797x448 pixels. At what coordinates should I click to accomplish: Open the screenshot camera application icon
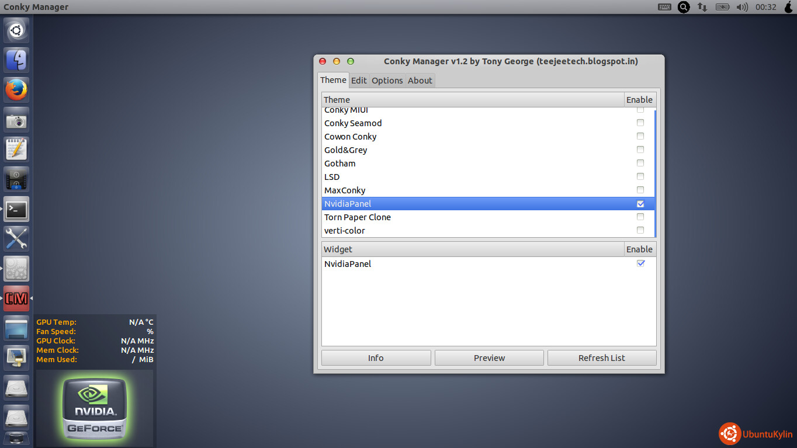point(16,120)
